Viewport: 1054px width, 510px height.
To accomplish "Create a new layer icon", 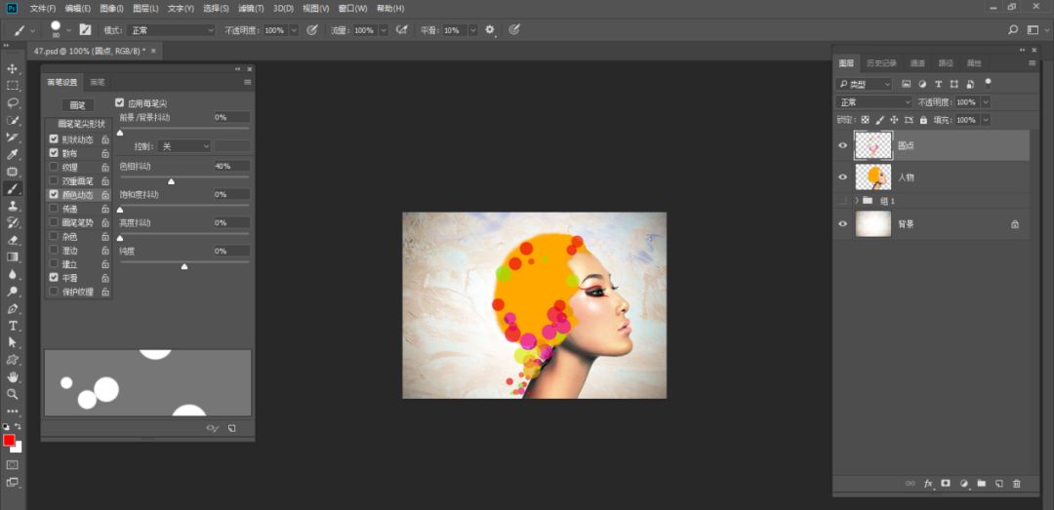I will pos(999,483).
